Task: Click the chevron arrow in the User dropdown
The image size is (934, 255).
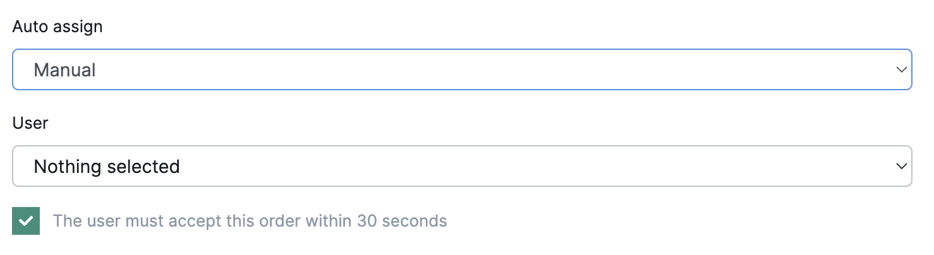Action: click(901, 166)
